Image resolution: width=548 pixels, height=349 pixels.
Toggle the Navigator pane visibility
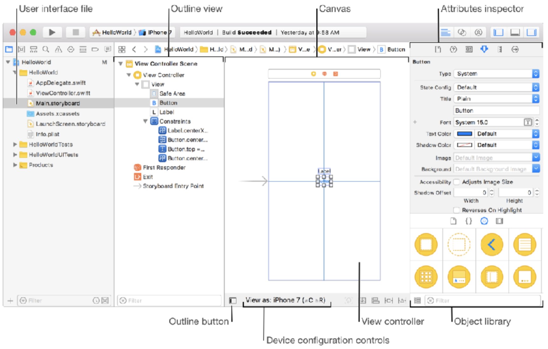click(x=498, y=32)
